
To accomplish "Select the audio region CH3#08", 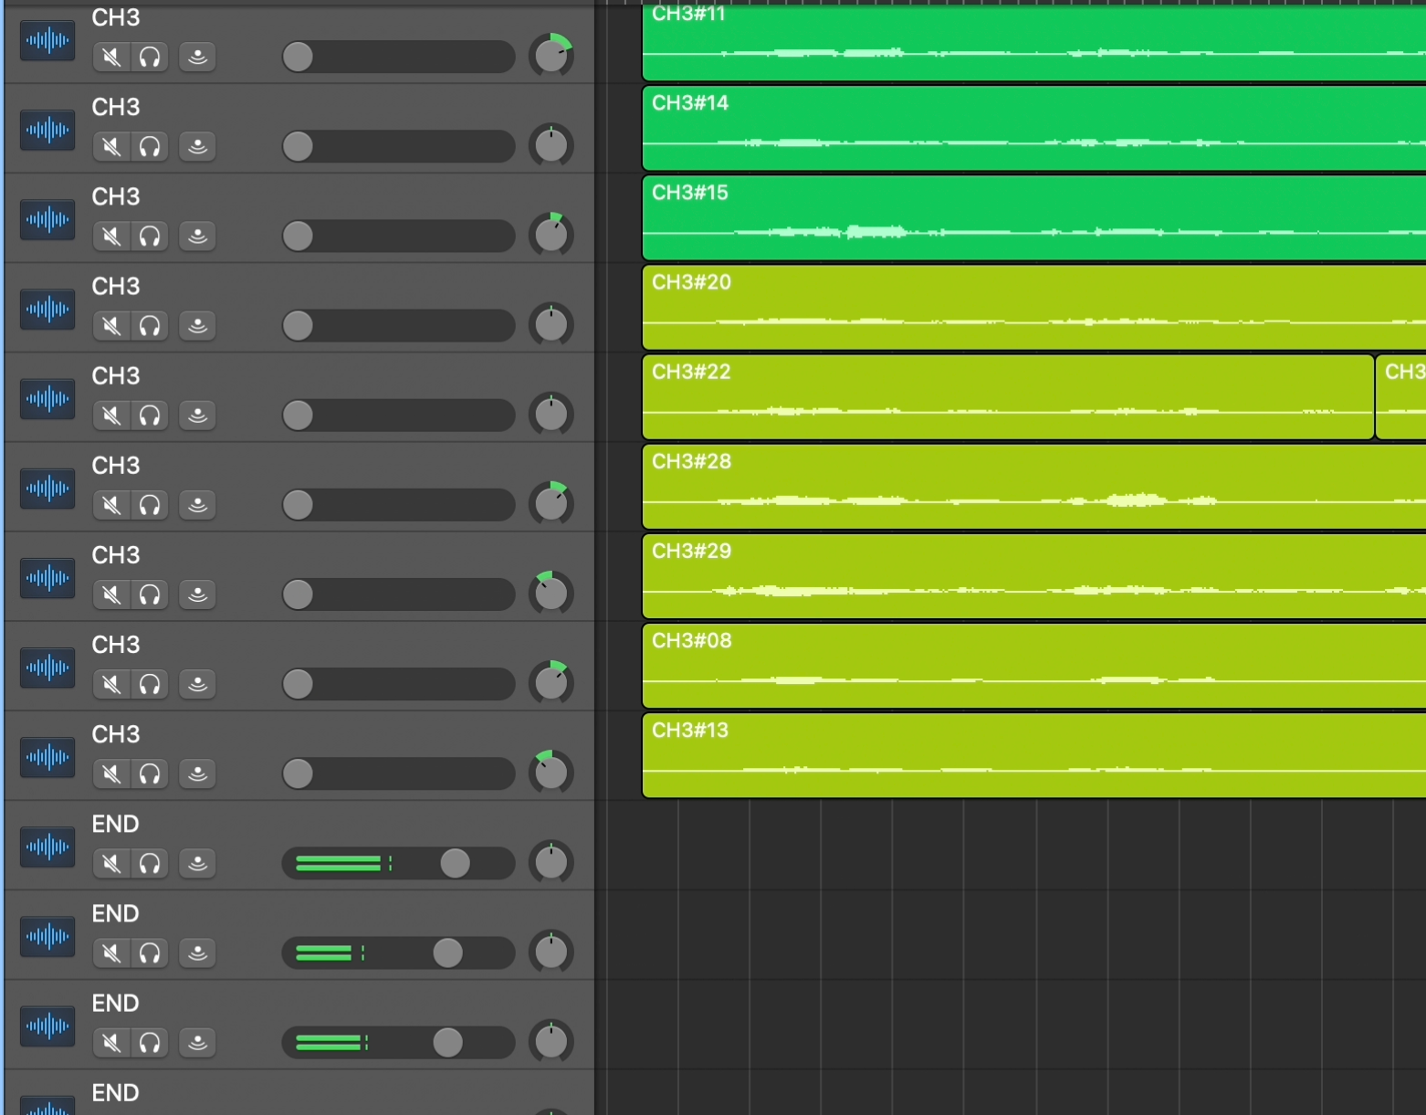I will 1034,666.
